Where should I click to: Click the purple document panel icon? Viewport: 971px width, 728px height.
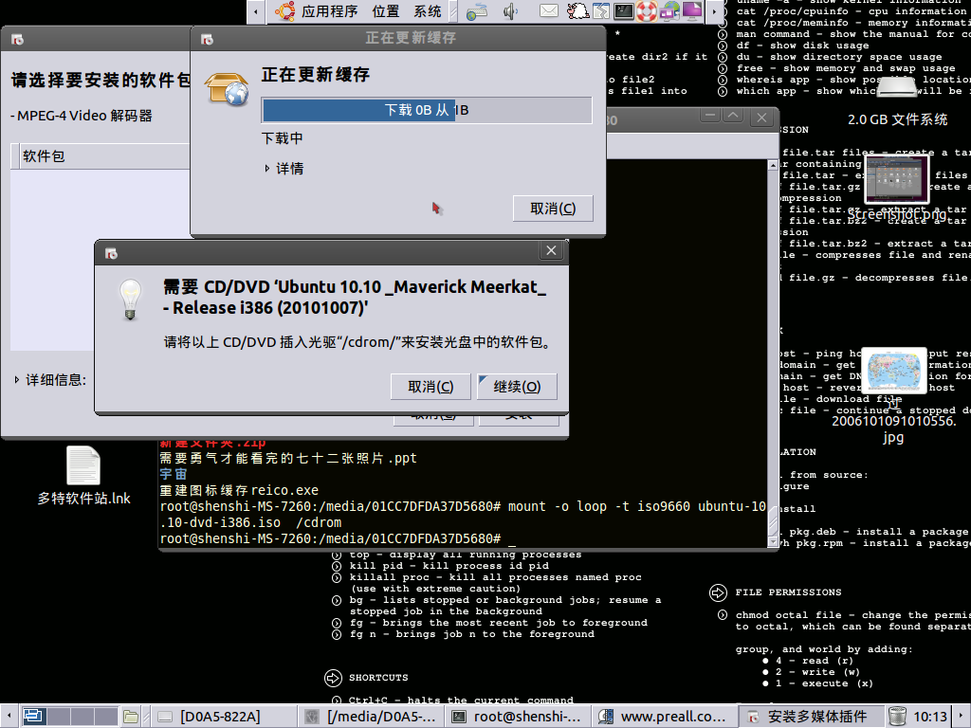[x=692, y=11]
